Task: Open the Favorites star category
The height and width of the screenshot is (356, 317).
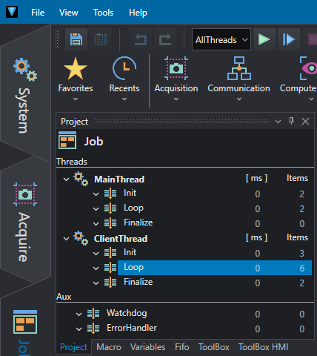Action: click(76, 79)
